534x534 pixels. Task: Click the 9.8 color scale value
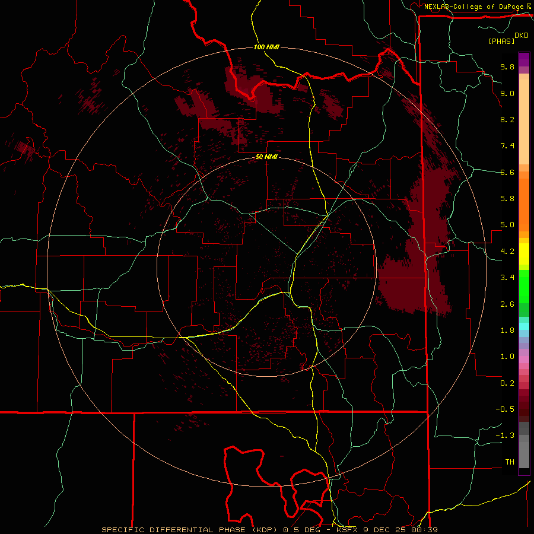pos(507,66)
